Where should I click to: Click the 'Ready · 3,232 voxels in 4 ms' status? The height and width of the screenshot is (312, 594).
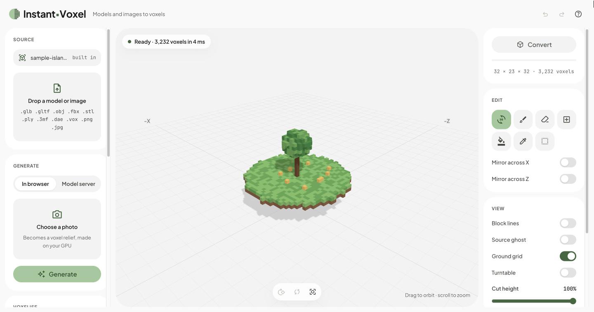click(166, 42)
